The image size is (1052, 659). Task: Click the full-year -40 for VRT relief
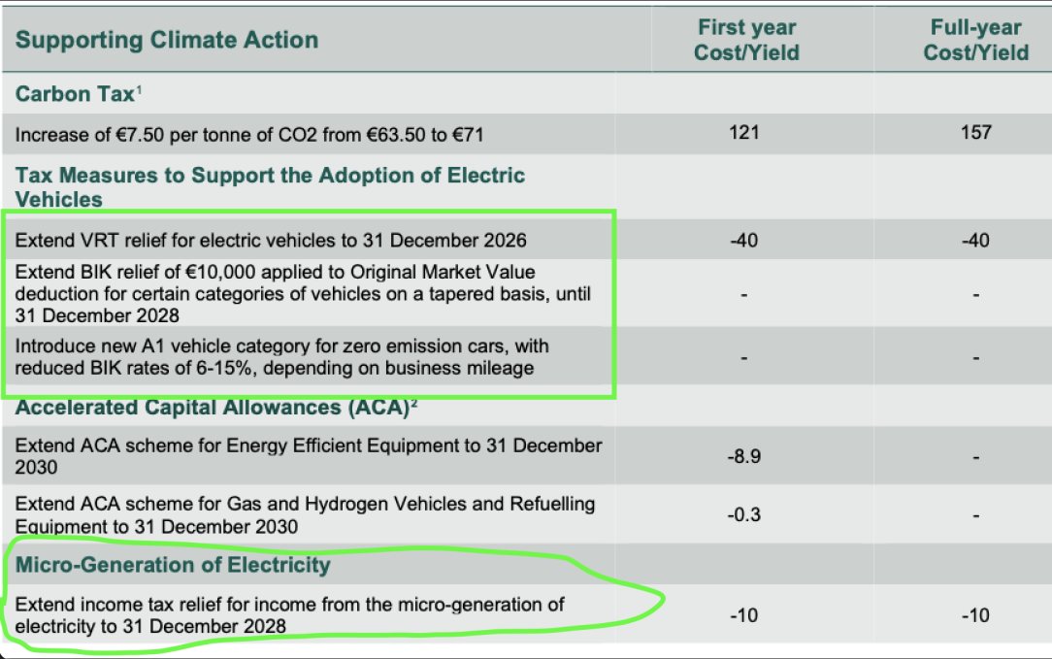[x=975, y=241]
